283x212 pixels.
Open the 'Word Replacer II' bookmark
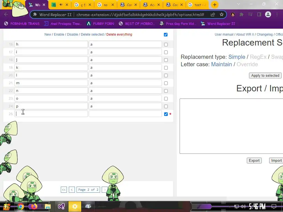coord(218,24)
